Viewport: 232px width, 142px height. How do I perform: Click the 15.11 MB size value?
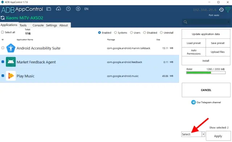pos(167,48)
